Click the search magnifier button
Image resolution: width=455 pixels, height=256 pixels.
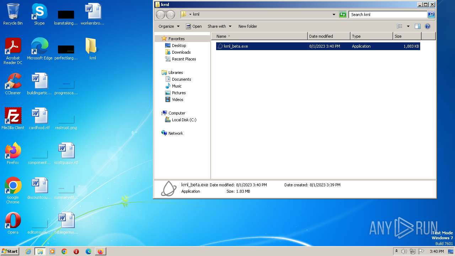click(431, 15)
